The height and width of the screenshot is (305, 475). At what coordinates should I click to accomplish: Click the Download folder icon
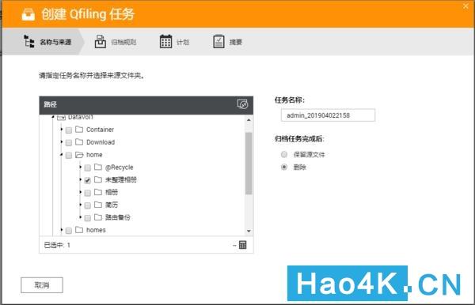coord(79,141)
